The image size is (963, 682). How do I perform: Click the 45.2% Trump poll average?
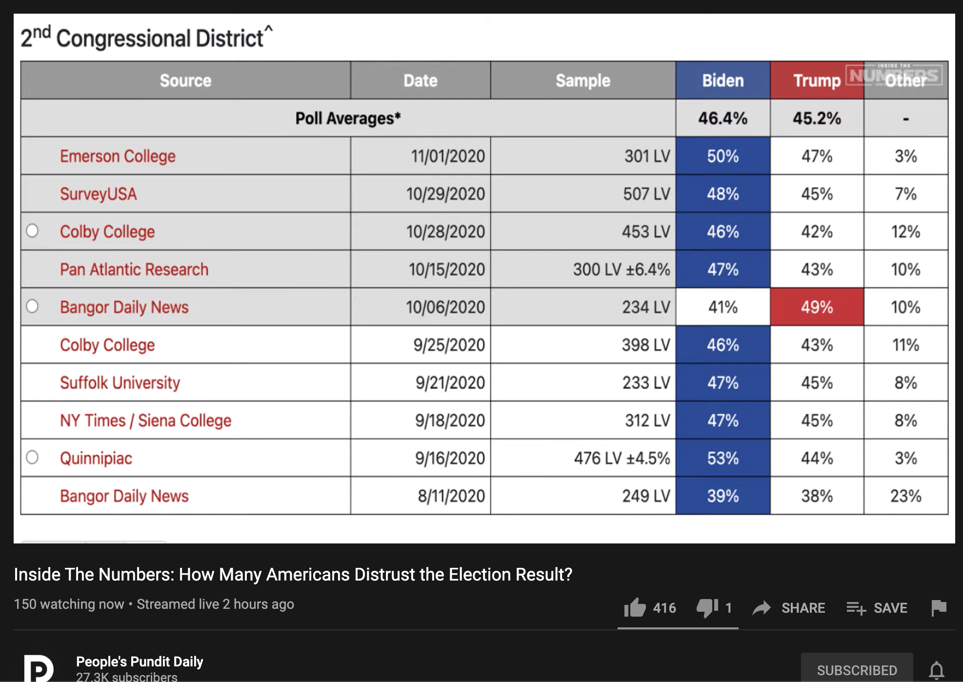817,118
